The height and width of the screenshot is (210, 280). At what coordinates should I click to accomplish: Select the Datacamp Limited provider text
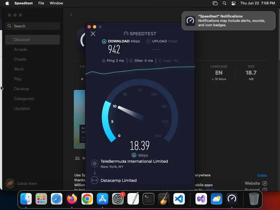[119, 180]
